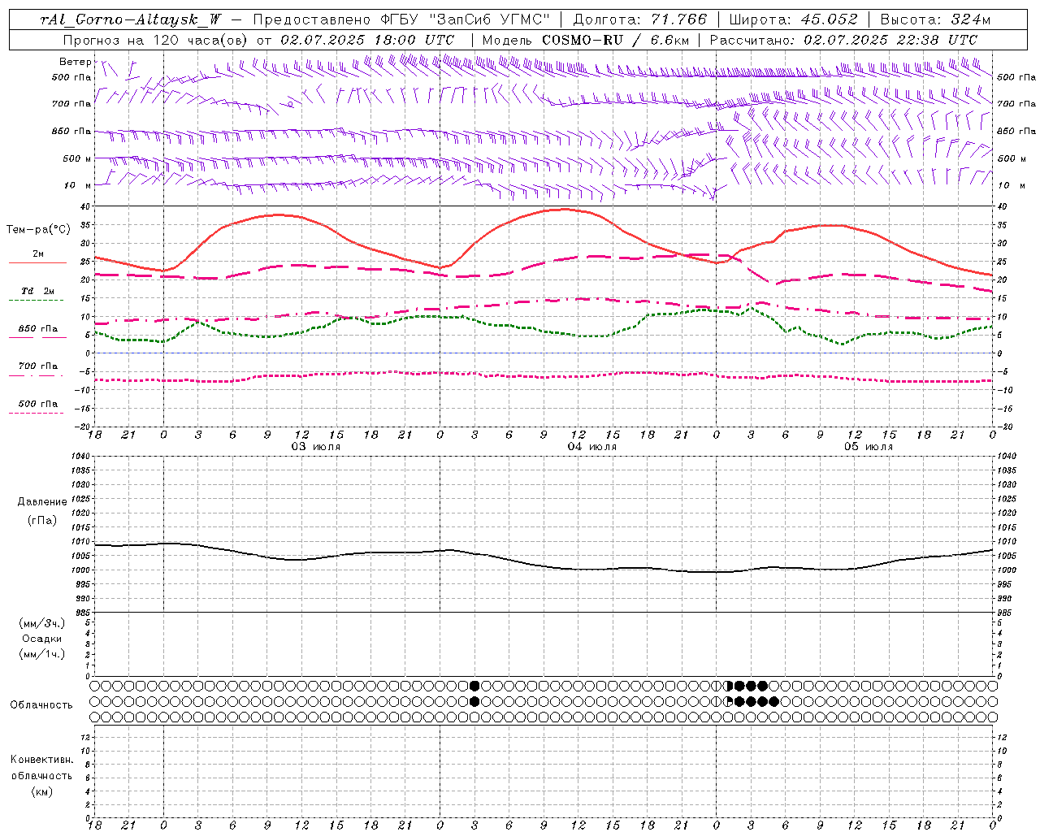The width and height of the screenshot is (1040, 832).
Task: Click the Рассчитано: 02.07.2025 22:38 UTC timestamp
Action: pos(843,40)
